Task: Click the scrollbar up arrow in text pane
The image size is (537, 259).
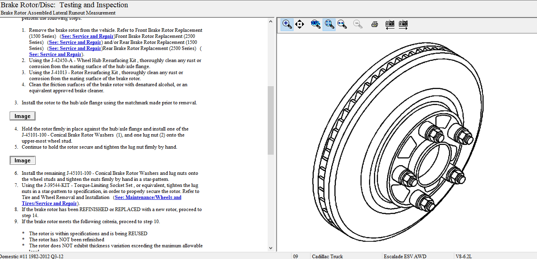Action: [x=271, y=21]
